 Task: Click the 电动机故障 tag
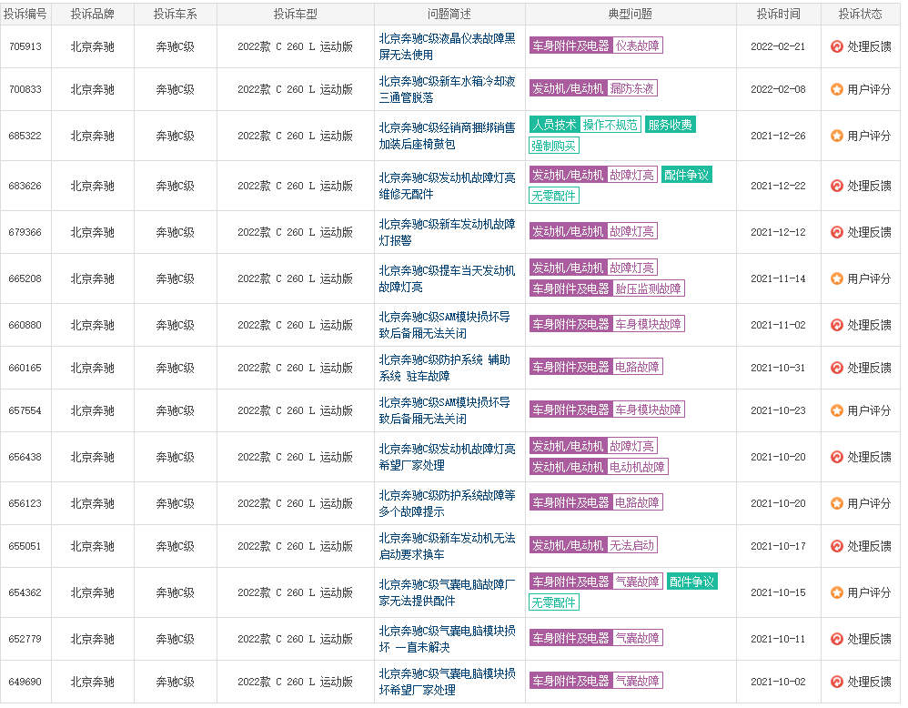tap(637, 467)
